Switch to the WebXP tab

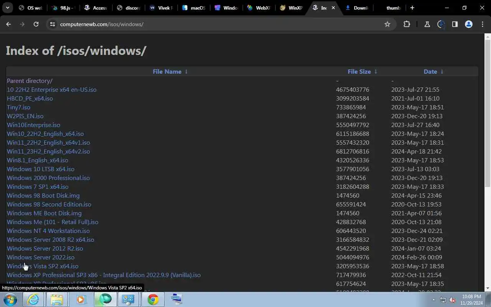[x=259, y=8]
